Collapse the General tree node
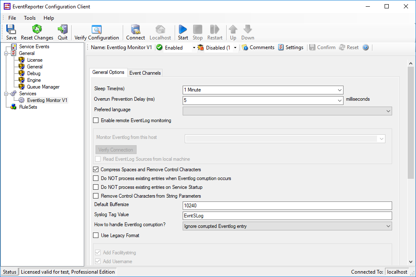The image size is (416, 277). click(x=6, y=53)
